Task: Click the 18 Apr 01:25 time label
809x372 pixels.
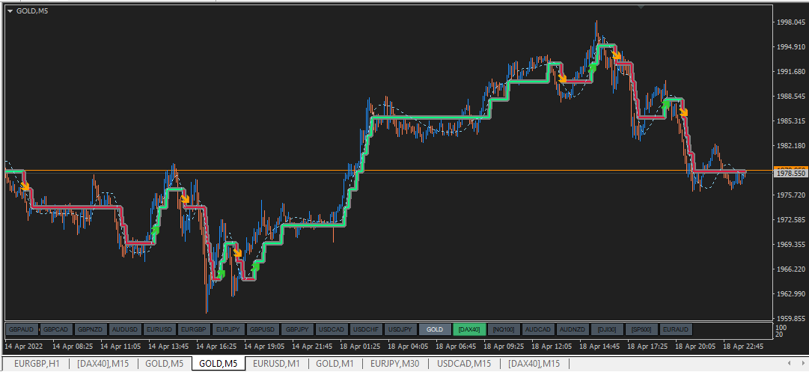Action: 360,347
